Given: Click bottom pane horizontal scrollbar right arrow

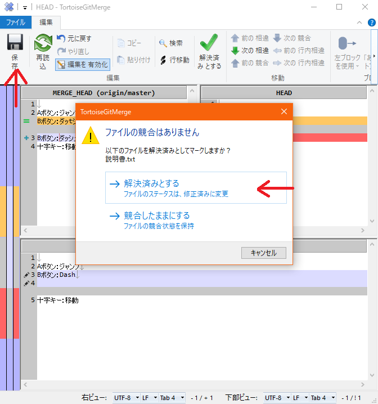Looking at the screenshot, I should click(363, 384).
